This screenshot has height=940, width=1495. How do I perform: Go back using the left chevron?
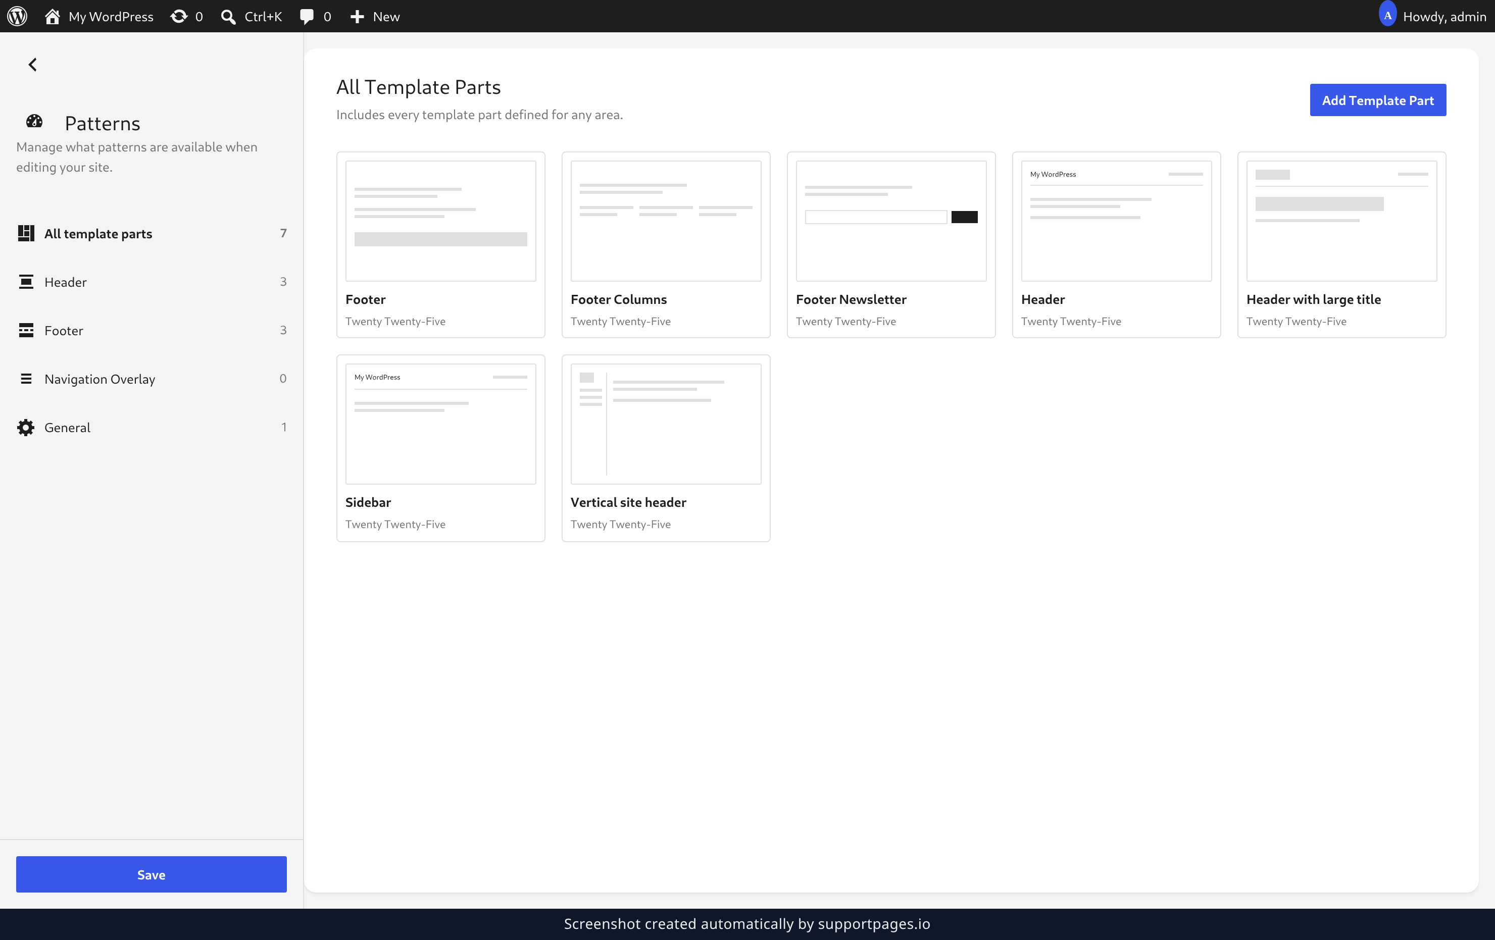[x=33, y=64]
